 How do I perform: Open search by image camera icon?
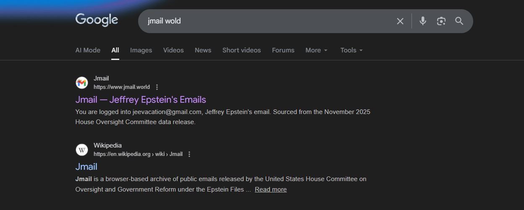441,21
